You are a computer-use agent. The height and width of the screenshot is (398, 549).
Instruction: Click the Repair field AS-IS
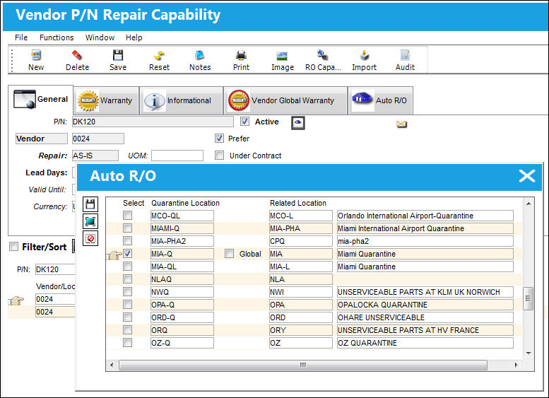coord(95,156)
